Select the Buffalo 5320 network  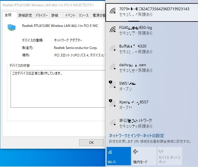pos(152,49)
